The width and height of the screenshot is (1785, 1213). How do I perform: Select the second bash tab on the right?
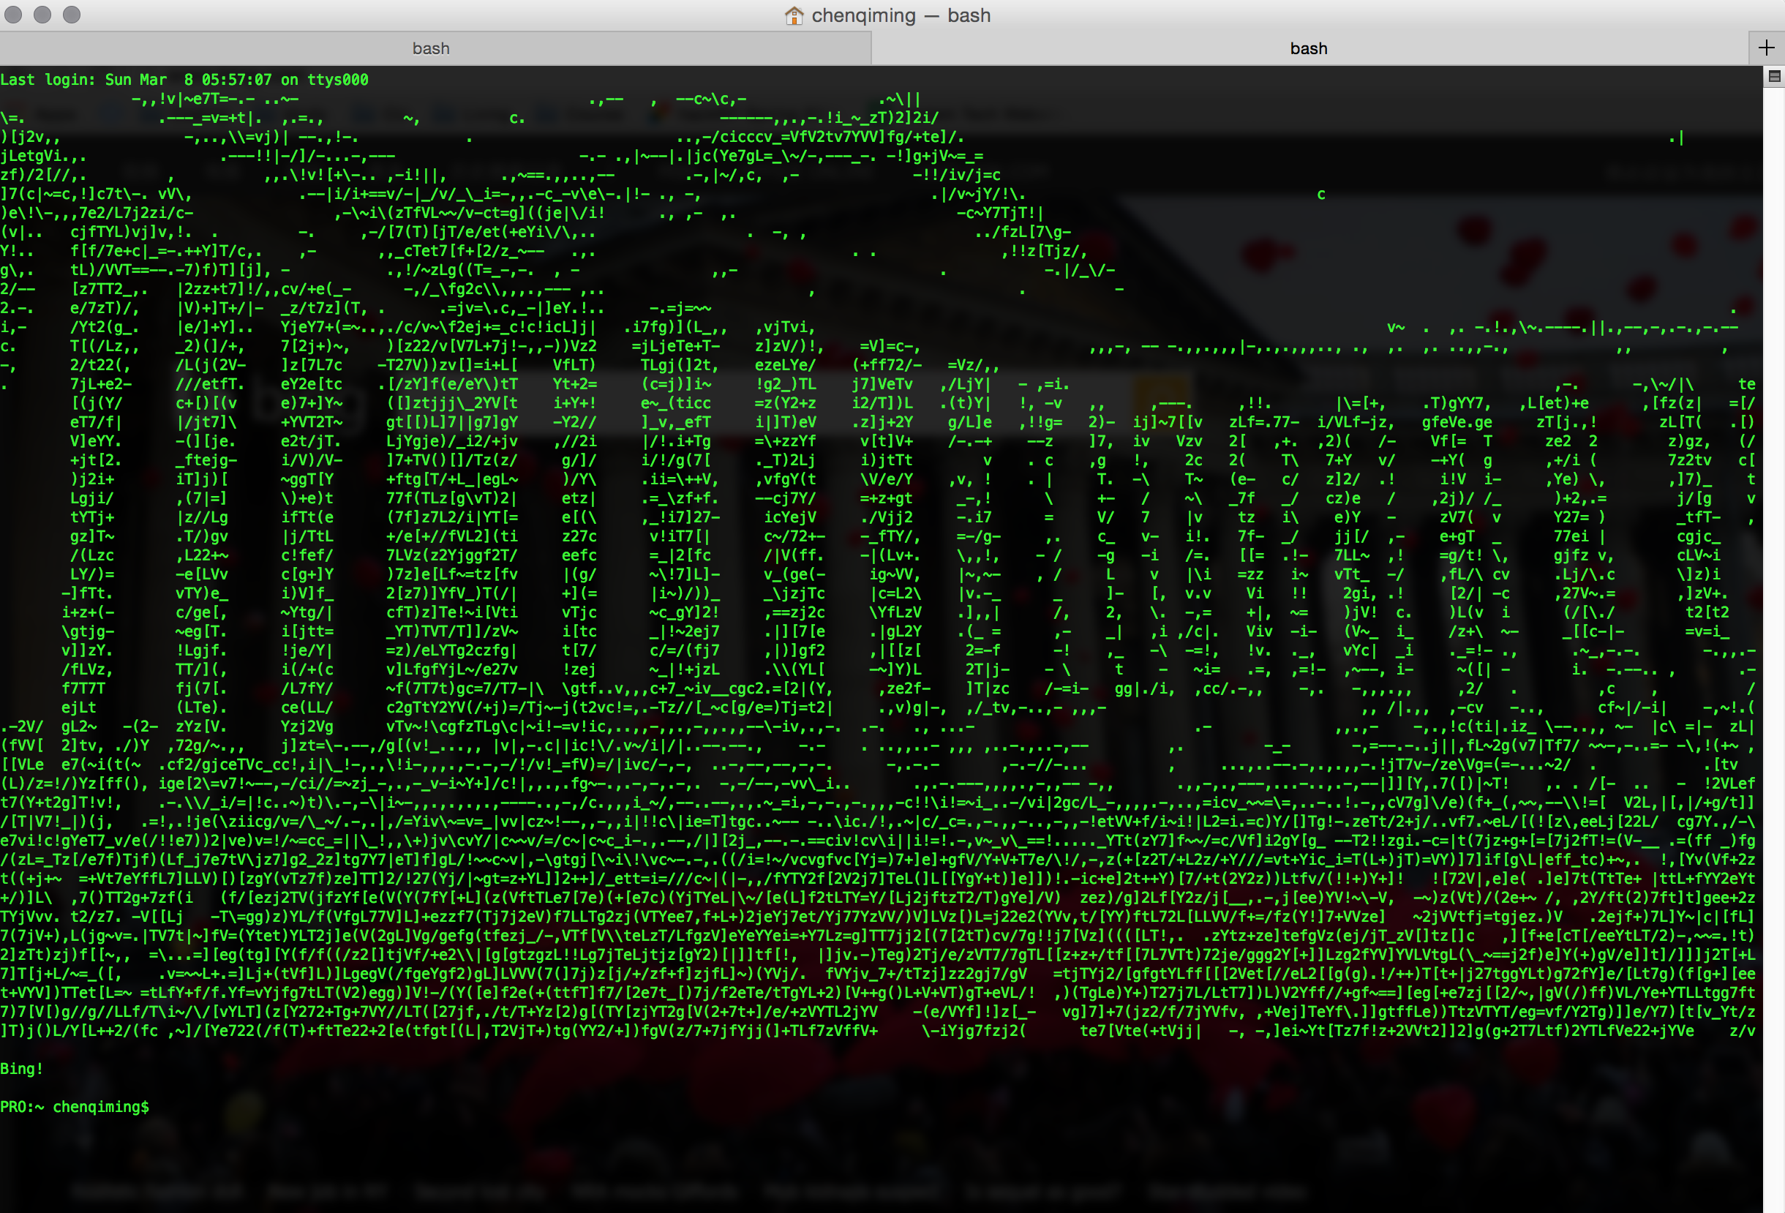1308,48
